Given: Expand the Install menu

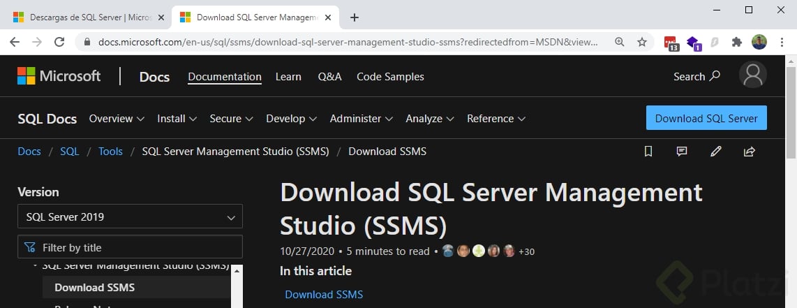Looking at the screenshot, I should (177, 119).
